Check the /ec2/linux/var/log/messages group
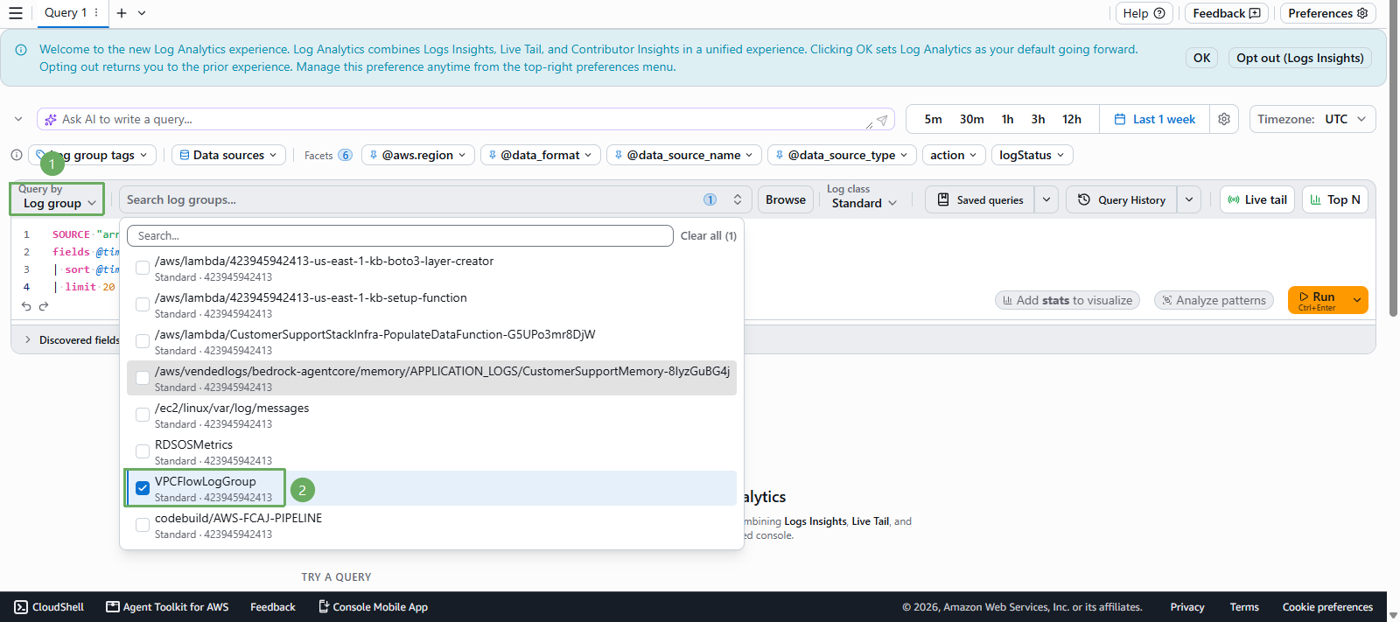This screenshot has width=1400, height=622. coord(143,415)
